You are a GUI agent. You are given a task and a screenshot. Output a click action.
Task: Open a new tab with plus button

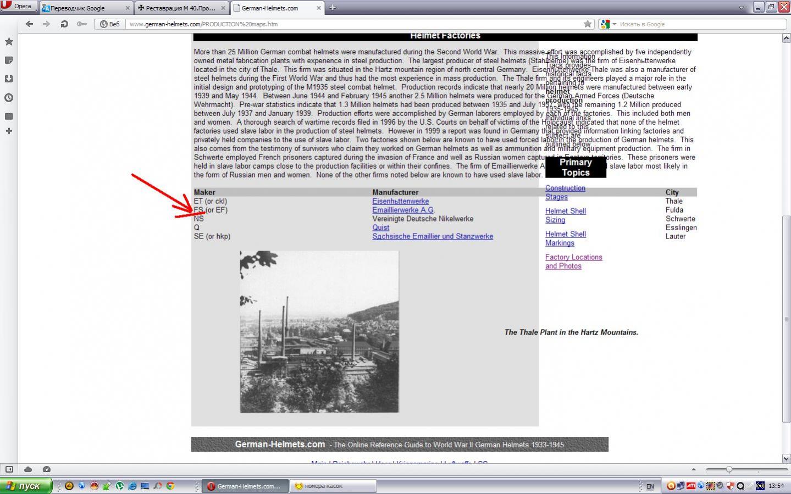[x=332, y=8]
